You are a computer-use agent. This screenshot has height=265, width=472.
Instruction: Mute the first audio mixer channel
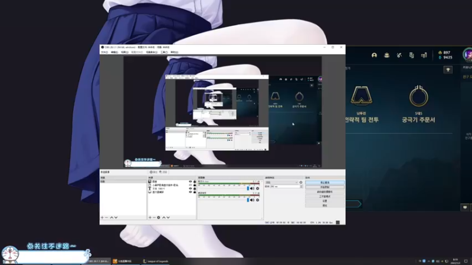tap(253, 188)
